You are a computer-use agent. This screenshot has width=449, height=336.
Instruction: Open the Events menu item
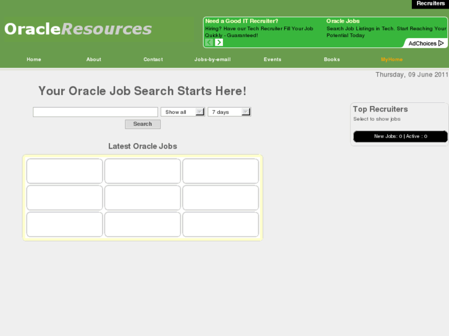(272, 59)
